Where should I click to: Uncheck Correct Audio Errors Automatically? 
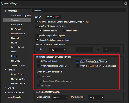37,40
